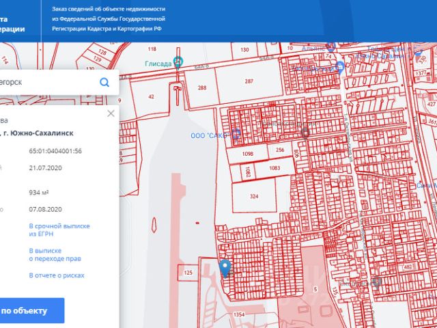Screen dimensions: 437x328
Task: Click the Глисада map marker icon
Action: point(178,61)
